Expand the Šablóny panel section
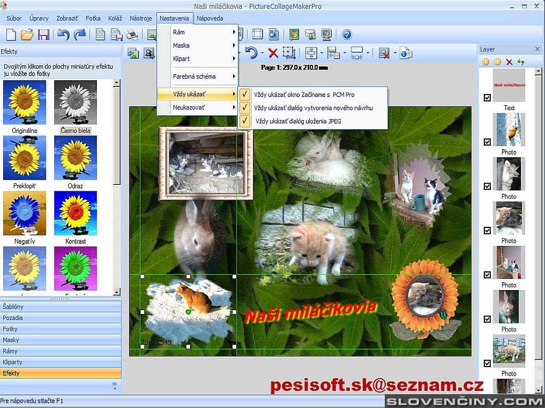Viewport: 545px width, 408px height. pyautogui.click(x=61, y=307)
